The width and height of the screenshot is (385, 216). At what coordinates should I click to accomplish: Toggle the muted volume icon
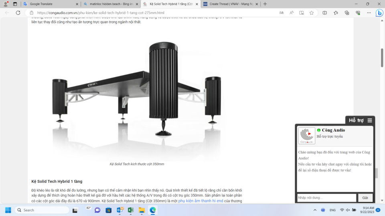point(348,210)
